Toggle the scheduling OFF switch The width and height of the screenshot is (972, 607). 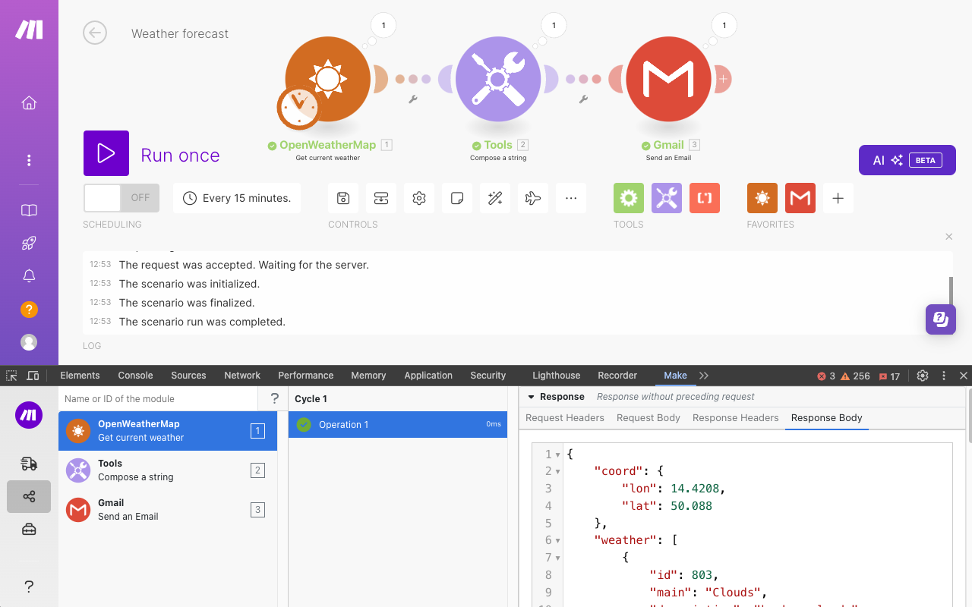tap(121, 198)
